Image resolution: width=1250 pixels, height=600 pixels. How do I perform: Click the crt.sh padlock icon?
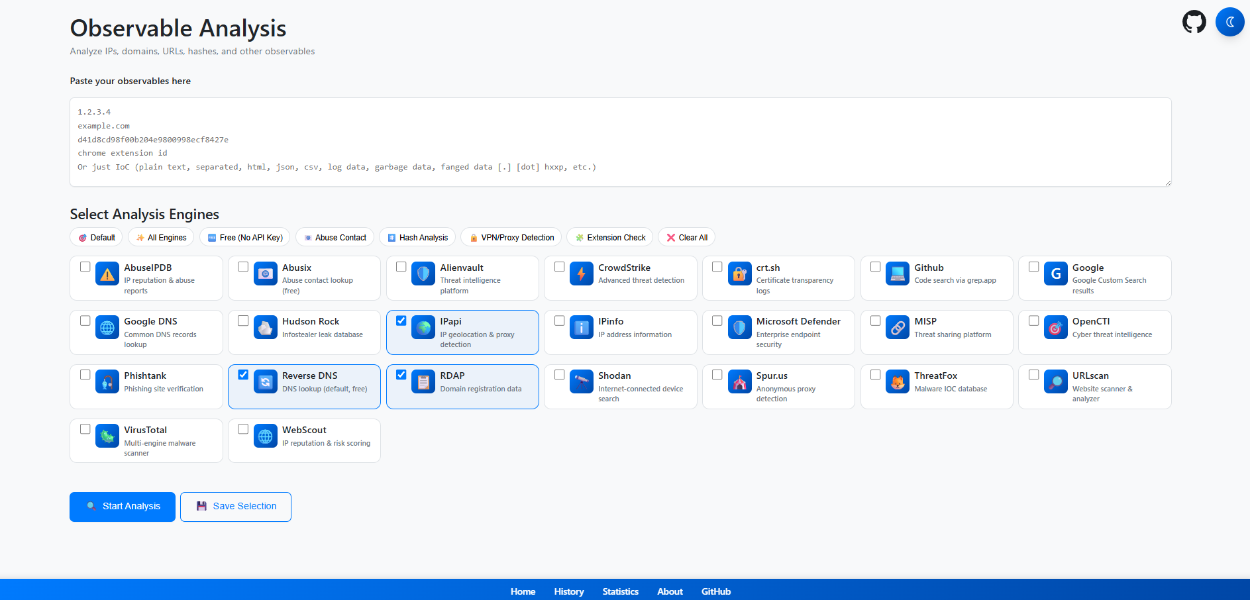740,273
